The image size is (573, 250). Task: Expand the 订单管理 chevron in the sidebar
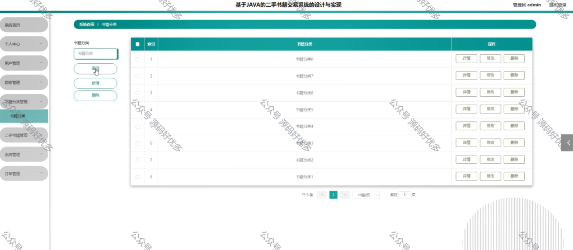pos(41,173)
